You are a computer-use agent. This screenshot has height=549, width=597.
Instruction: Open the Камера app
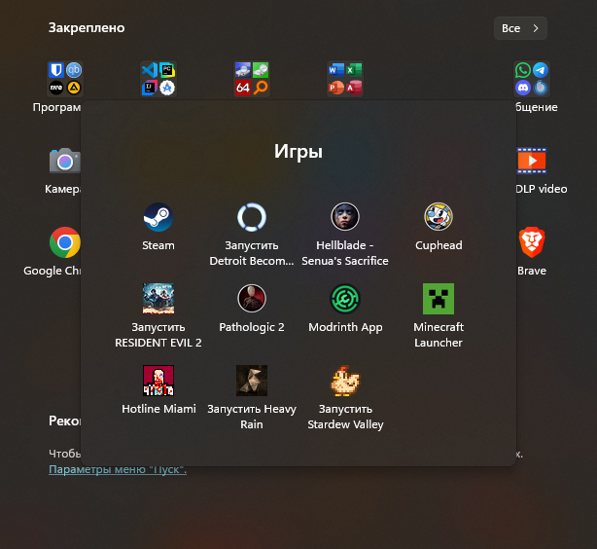coord(65,161)
